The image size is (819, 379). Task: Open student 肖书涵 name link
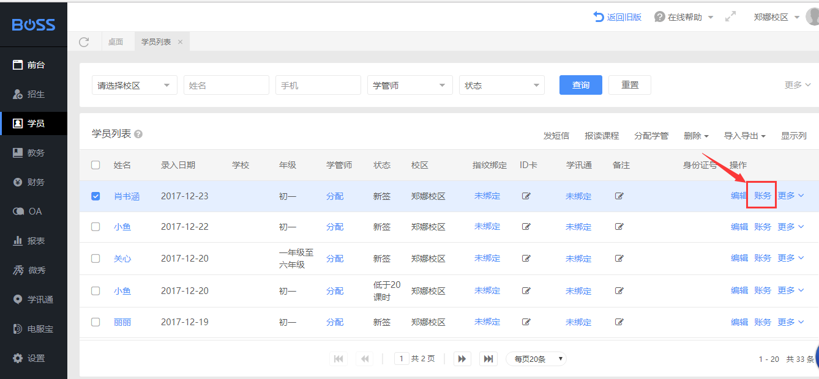pyautogui.click(x=127, y=196)
